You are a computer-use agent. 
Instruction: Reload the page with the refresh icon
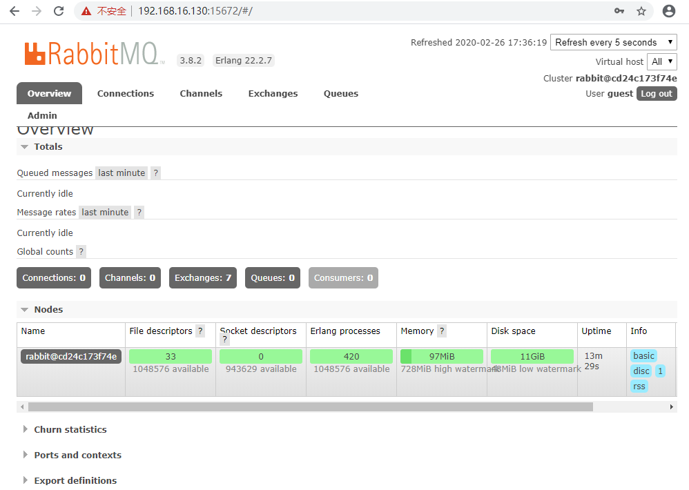(59, 11)
